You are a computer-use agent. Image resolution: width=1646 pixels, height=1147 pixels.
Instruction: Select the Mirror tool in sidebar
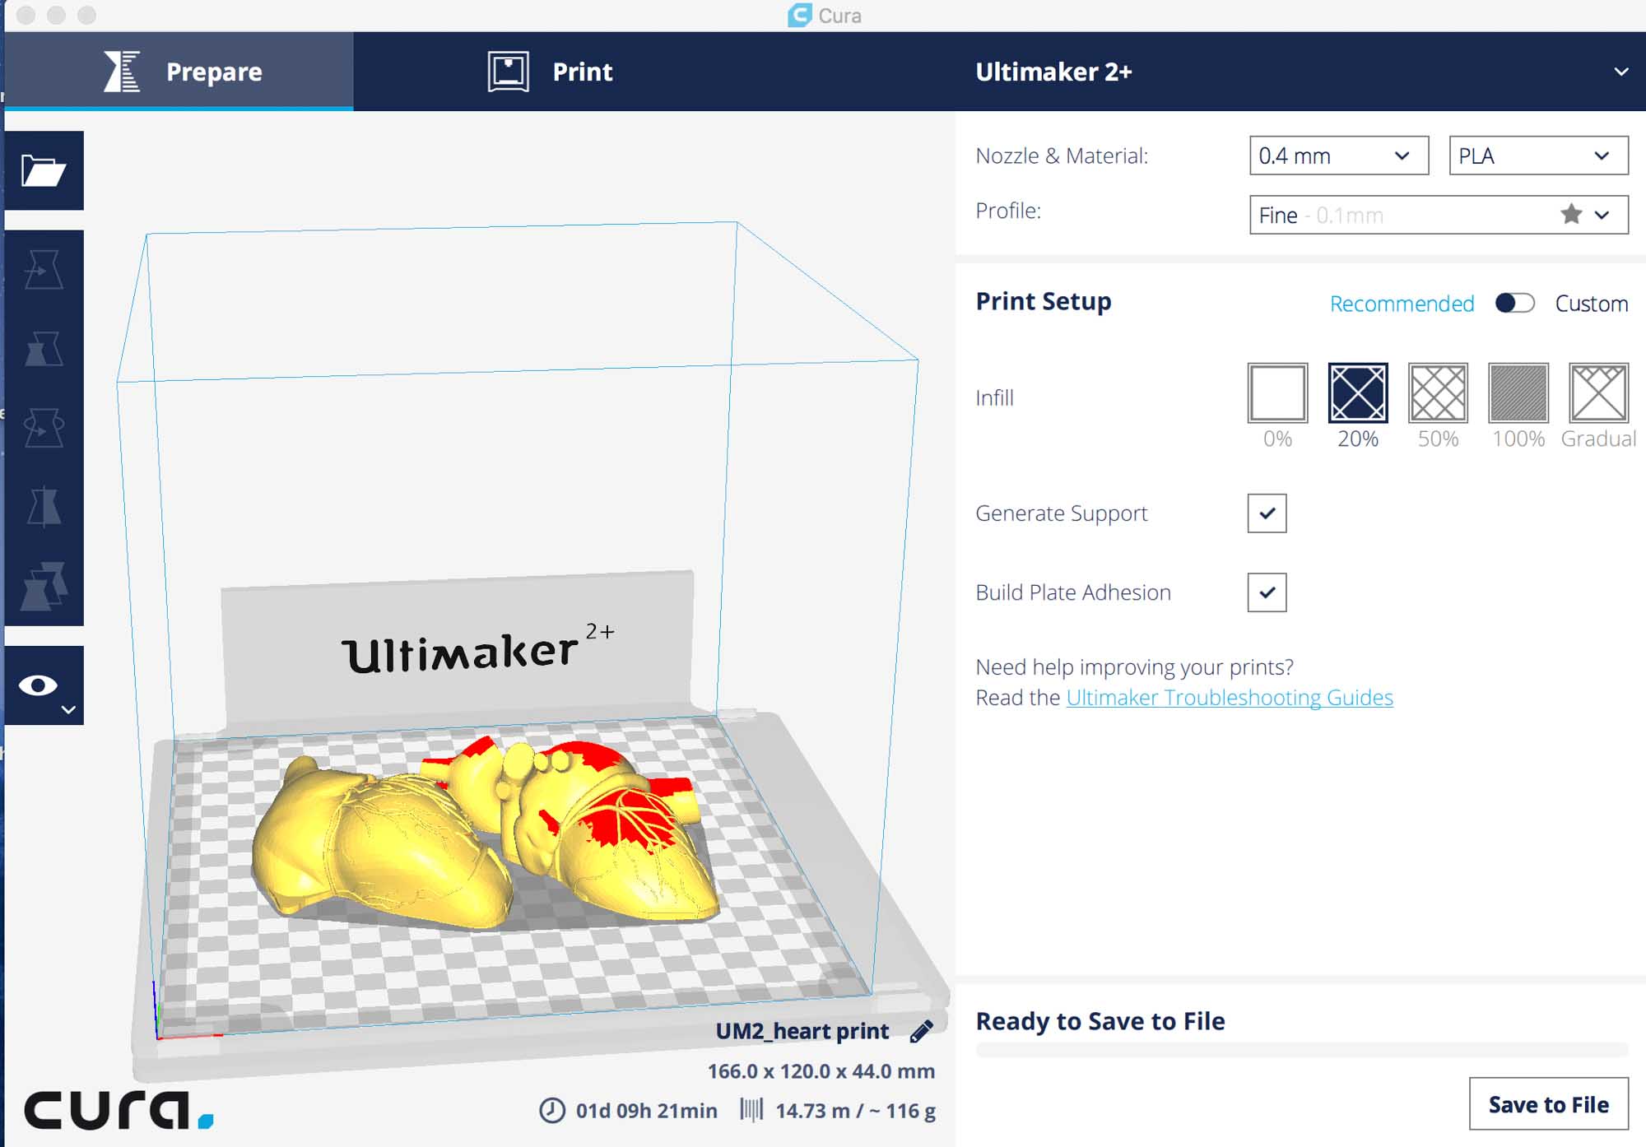click(x=44, y=507)
